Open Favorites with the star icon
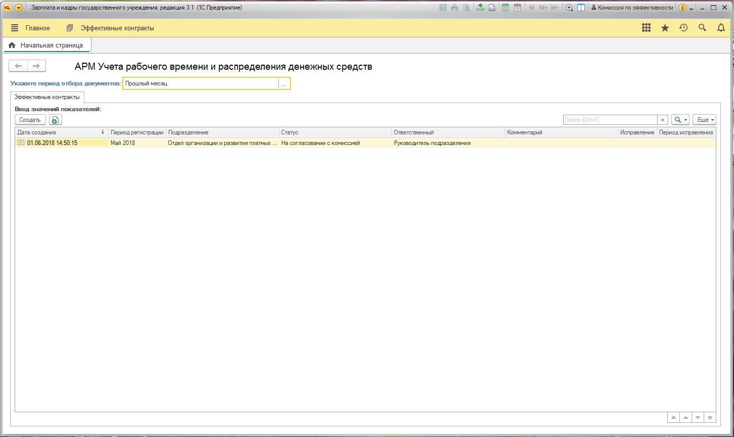Viewport: 734px width, 437px height. (x=665, y=28)
